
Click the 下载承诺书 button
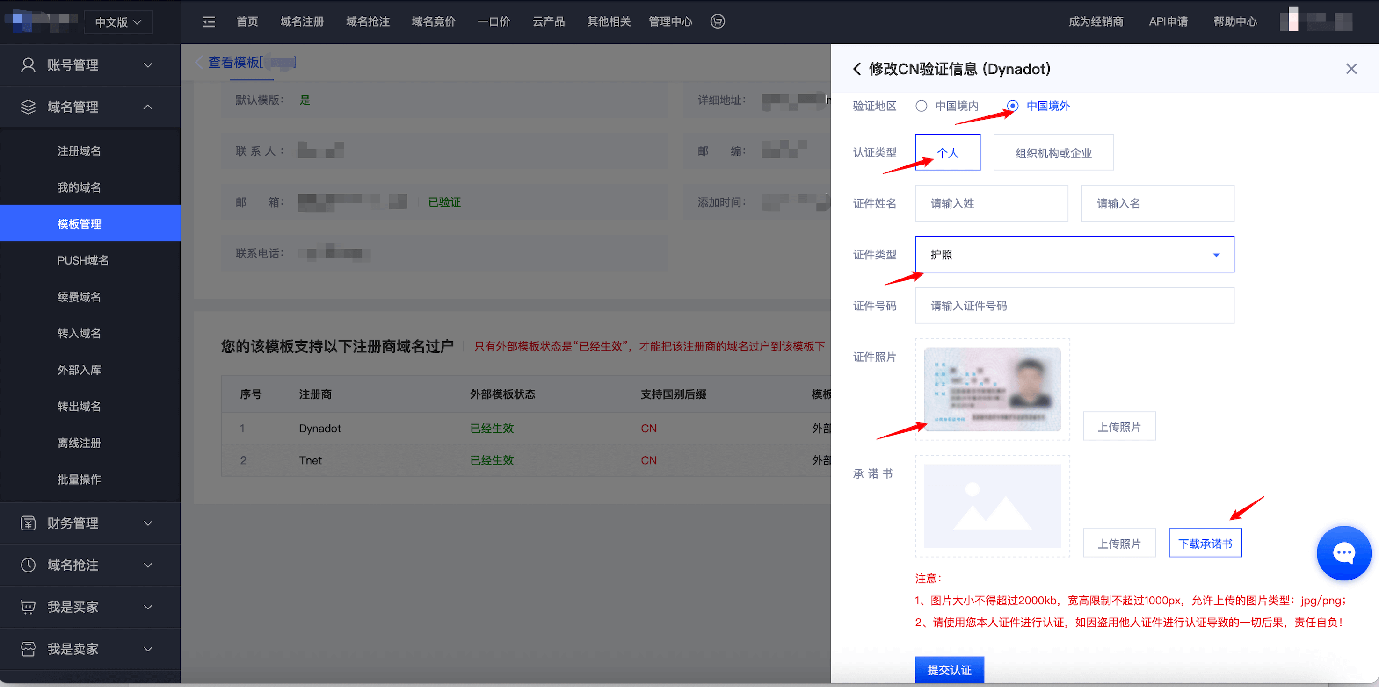click(x=1205, y=543)
